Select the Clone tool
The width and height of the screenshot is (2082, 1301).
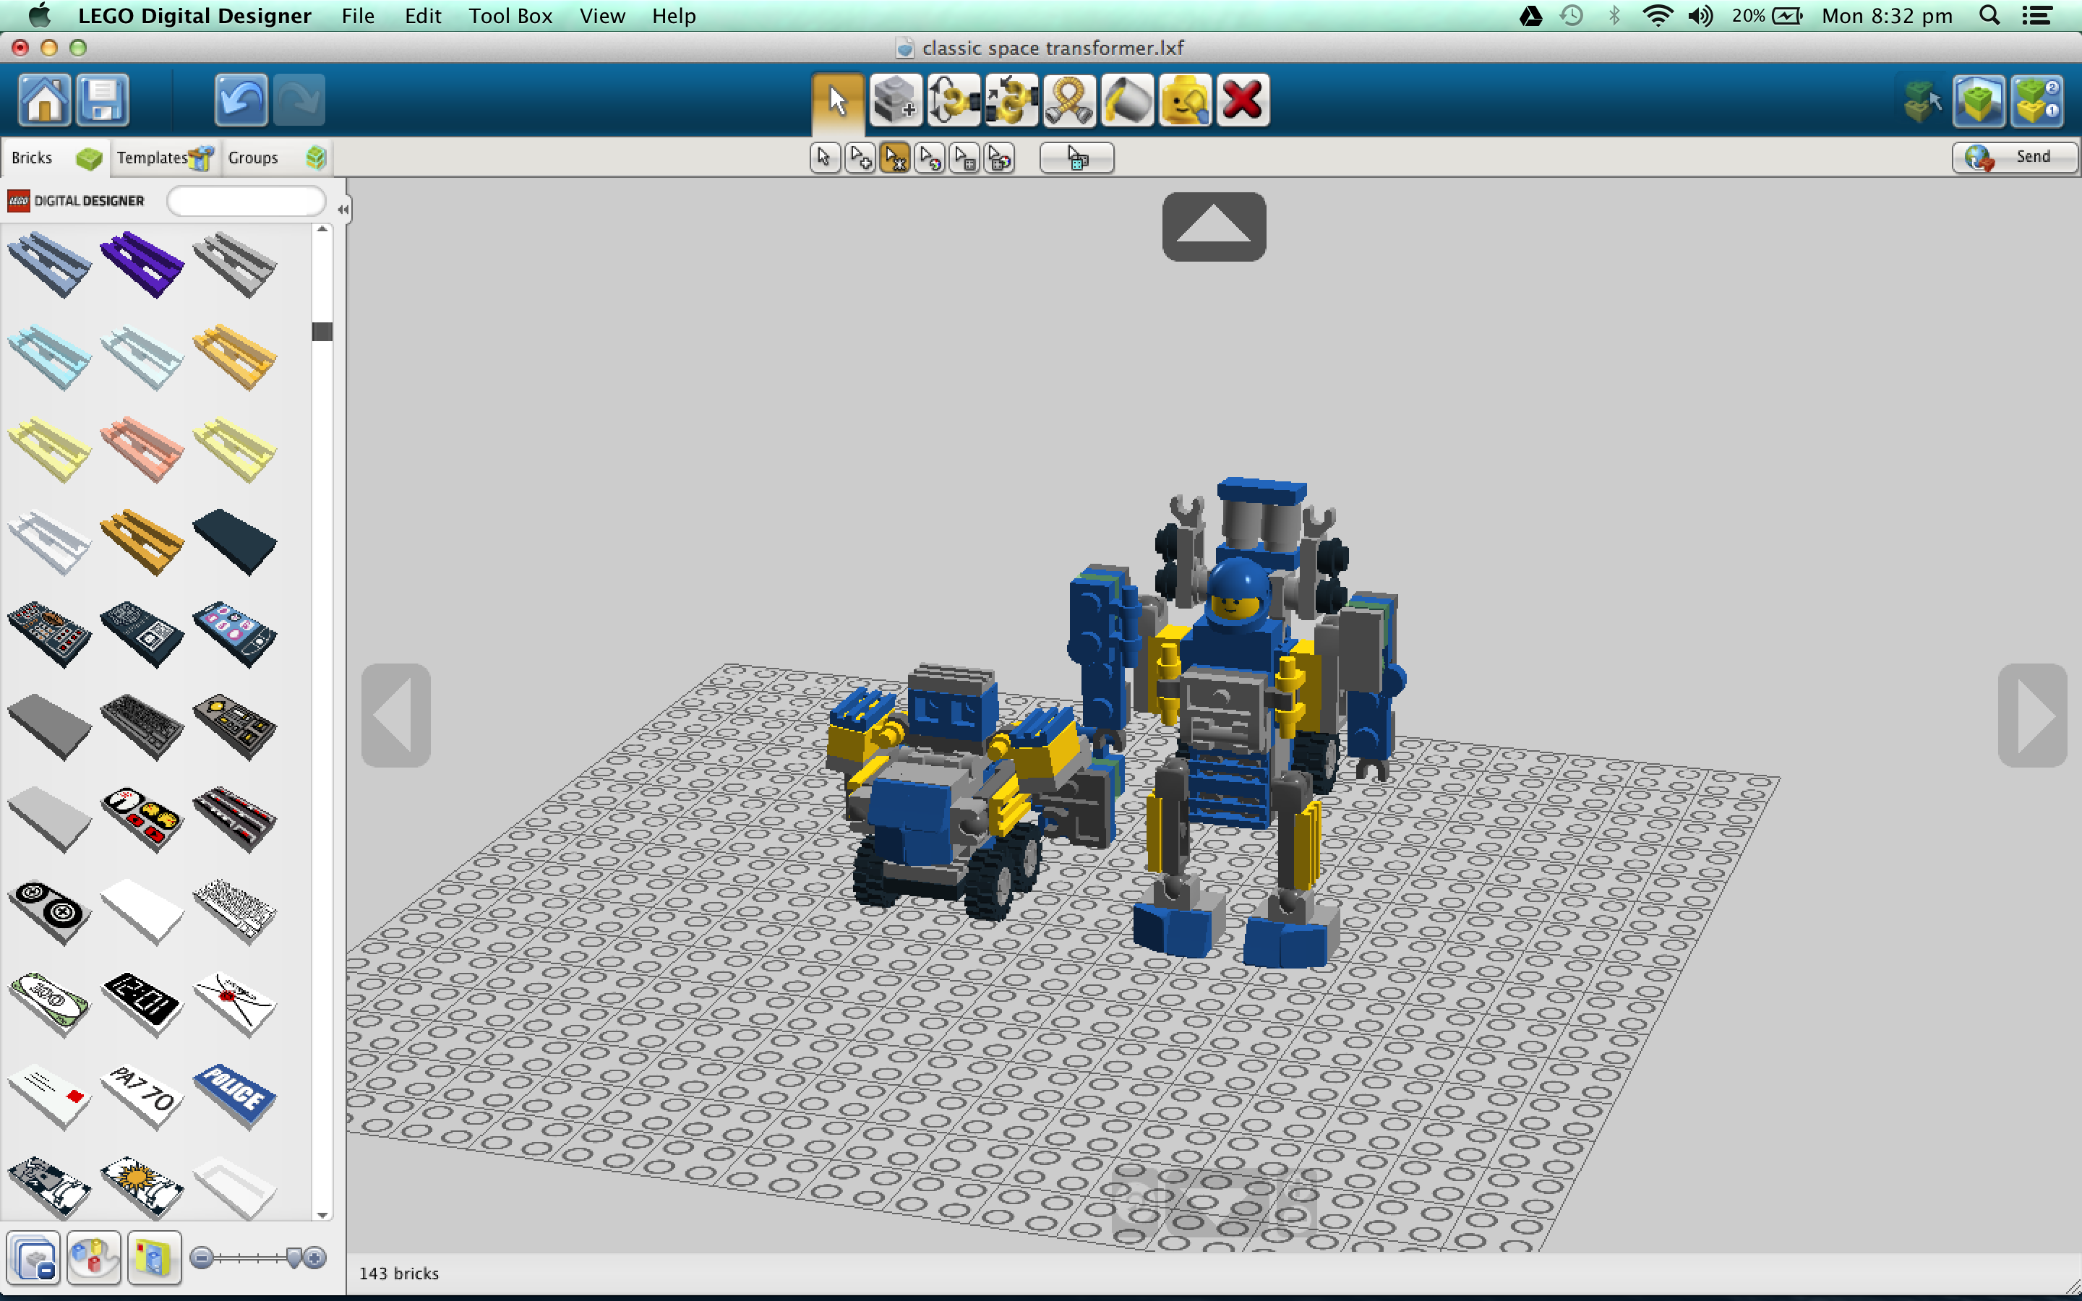(x=895, y=100)
